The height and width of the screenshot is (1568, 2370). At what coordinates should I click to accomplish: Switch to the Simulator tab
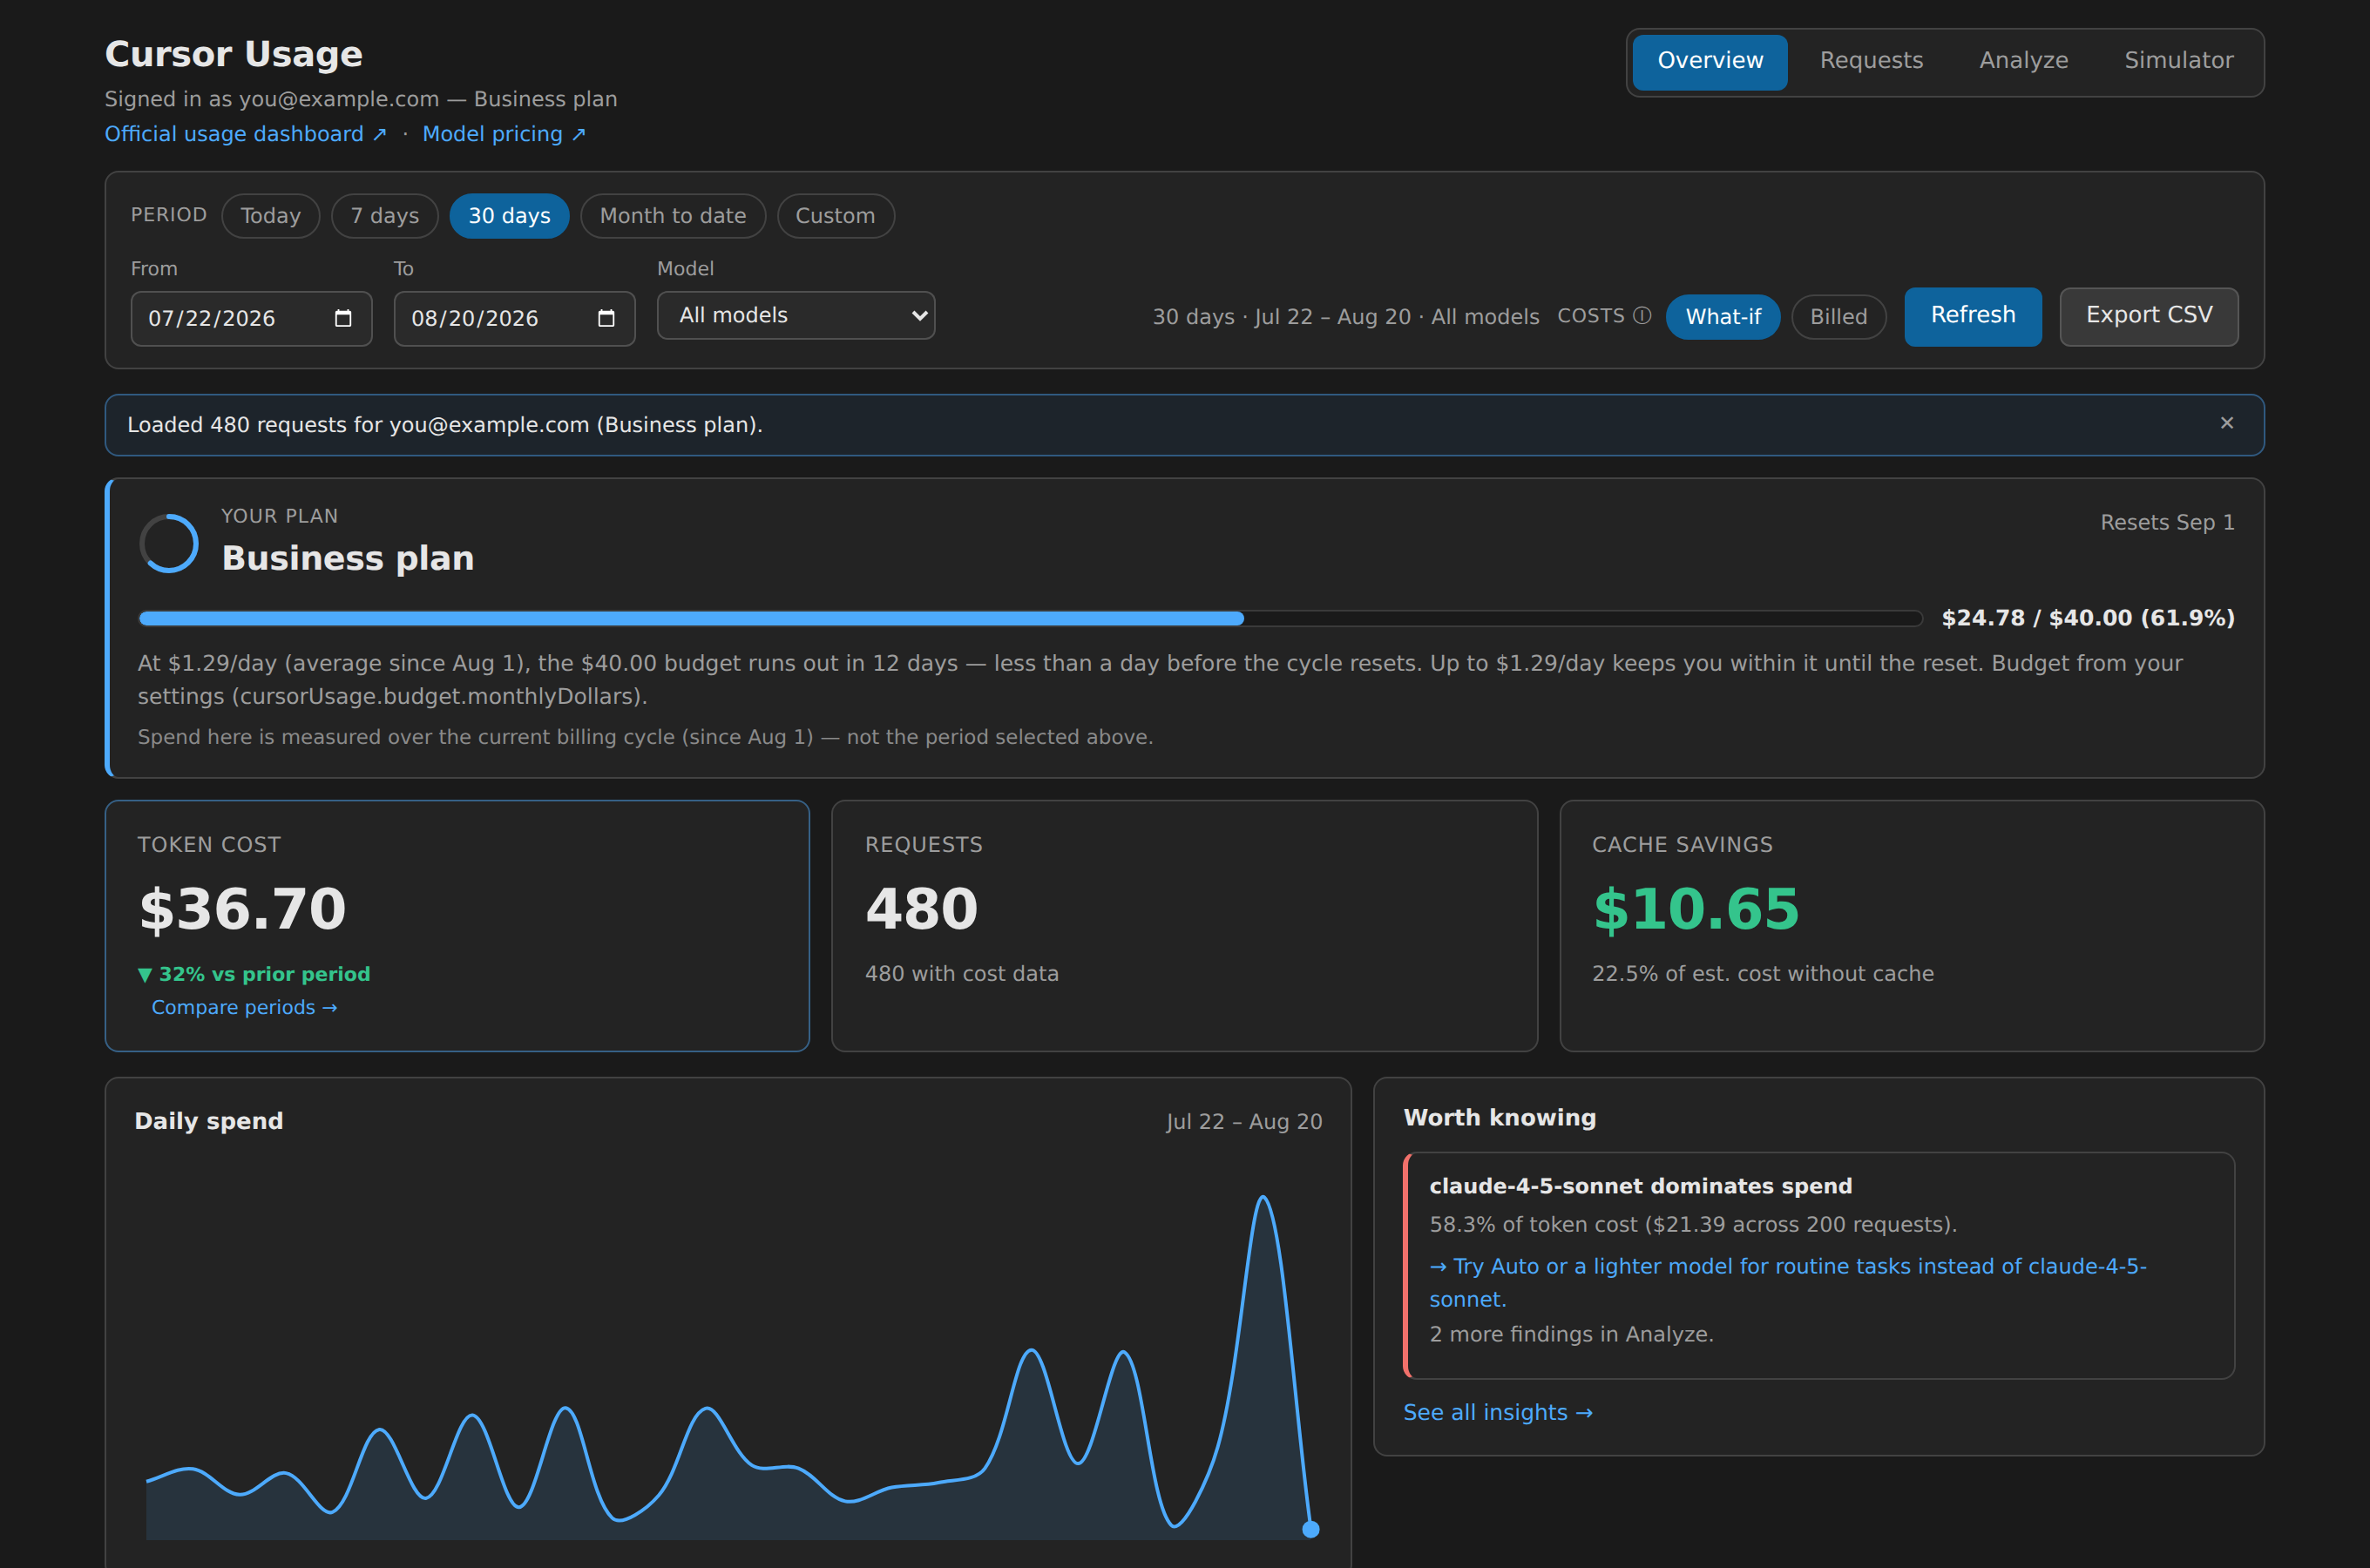[x=2178, y=61]
